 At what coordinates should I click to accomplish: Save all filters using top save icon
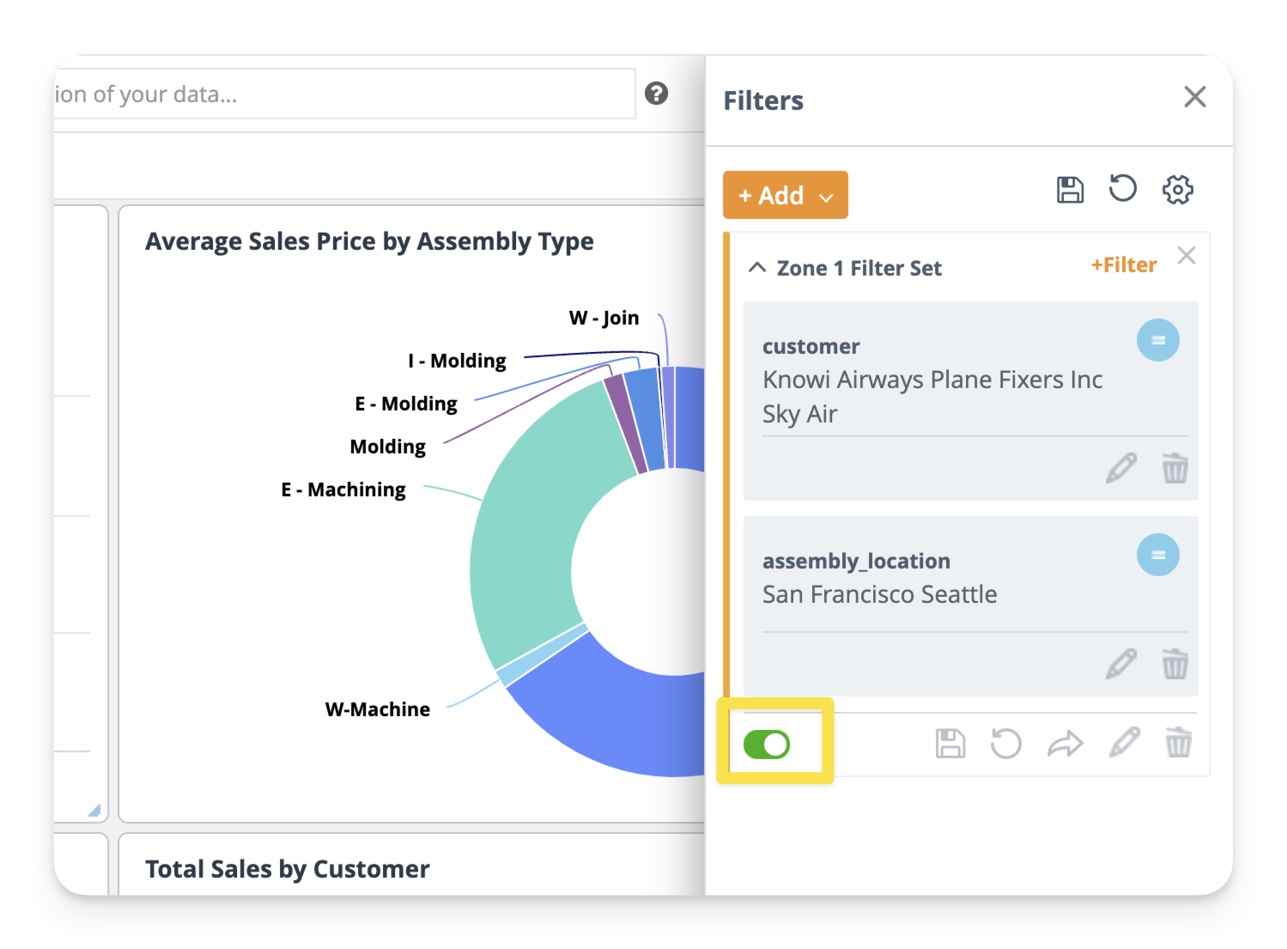click(x=1070, y=190)
